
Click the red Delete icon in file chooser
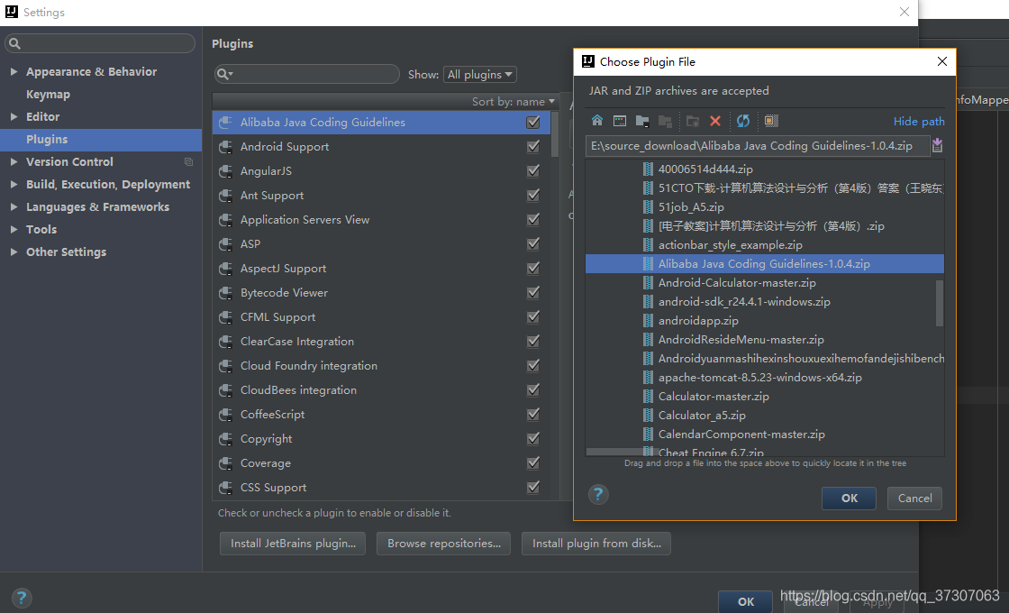715,121
